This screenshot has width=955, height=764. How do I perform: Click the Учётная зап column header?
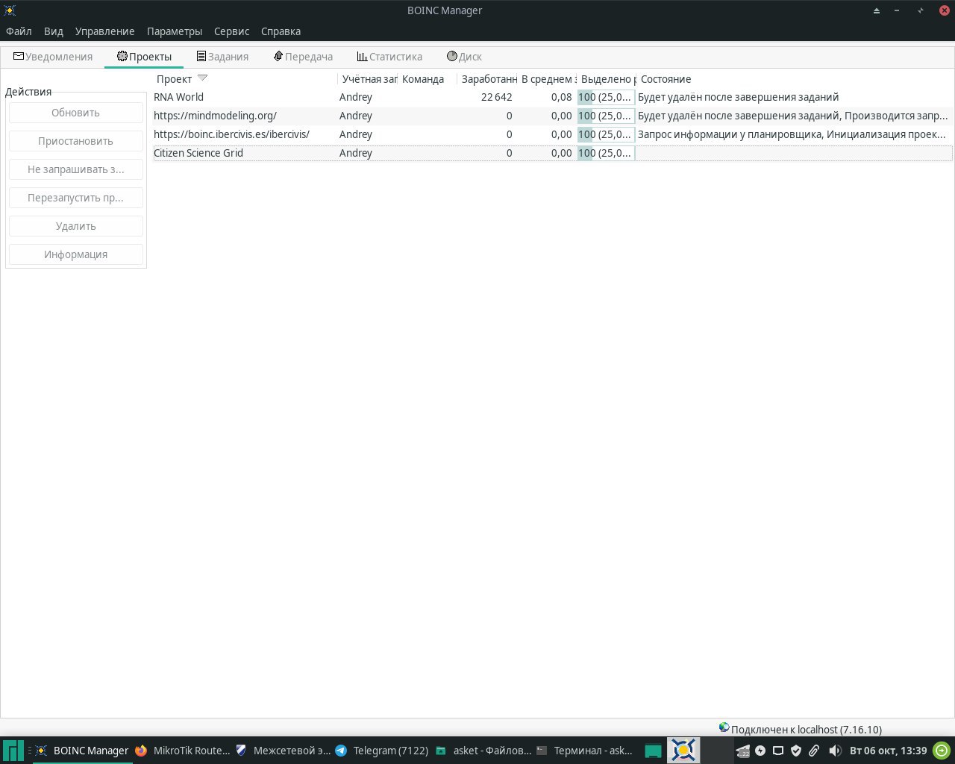[368, 79]
